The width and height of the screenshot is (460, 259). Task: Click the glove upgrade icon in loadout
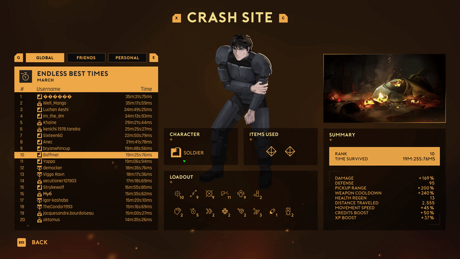tap(177, 211)
